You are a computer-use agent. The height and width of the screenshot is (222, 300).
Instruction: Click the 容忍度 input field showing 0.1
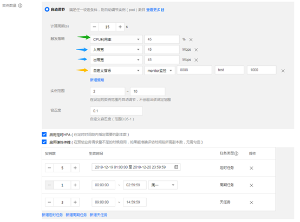pyautogui.click(x=116, y=111)
